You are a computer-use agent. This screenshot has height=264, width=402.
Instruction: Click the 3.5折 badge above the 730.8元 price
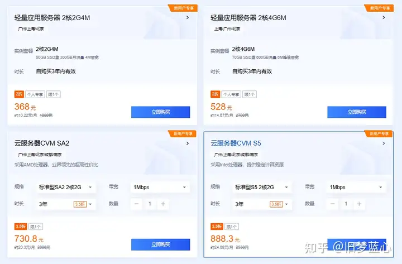point(21,227)
